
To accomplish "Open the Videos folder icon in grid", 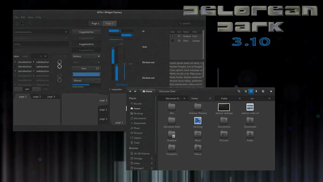I will (198, 148).
